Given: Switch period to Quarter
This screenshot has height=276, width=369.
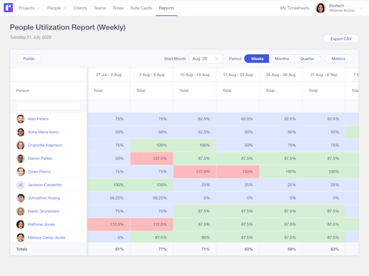Looking at the screenshot, I should click(307, 59).
